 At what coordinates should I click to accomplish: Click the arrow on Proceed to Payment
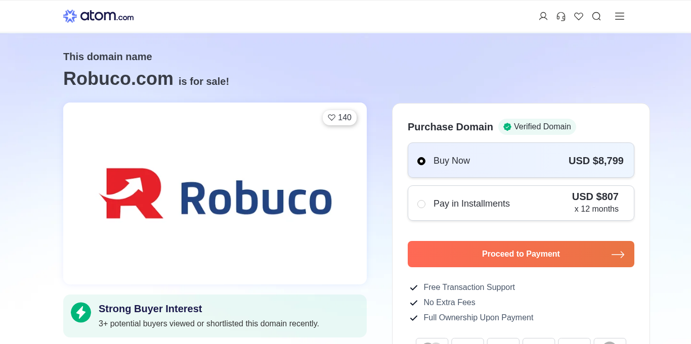(x=618, y=255)
